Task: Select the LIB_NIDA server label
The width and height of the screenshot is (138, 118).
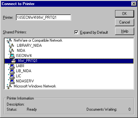Action: tap(24, 71)
